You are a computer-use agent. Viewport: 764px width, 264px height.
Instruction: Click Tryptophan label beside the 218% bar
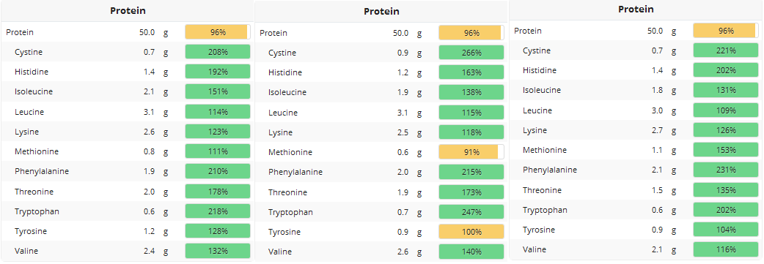coord(37,212)
